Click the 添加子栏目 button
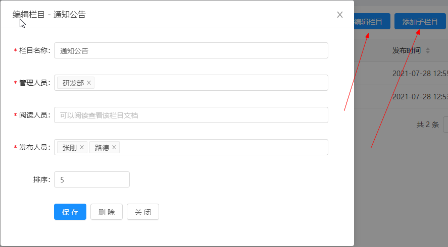 tap(420, 21)
